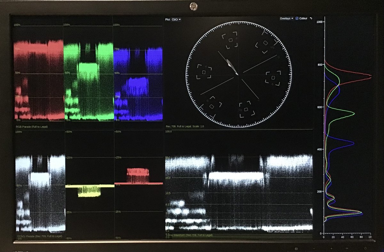Viewport: 384px width, 252px height.
Task: Click the yellow Cb trace in Y'CbCr parade
Action: tap(90, 190)
